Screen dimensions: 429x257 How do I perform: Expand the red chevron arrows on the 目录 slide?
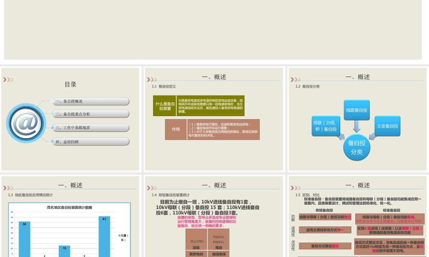9,79
